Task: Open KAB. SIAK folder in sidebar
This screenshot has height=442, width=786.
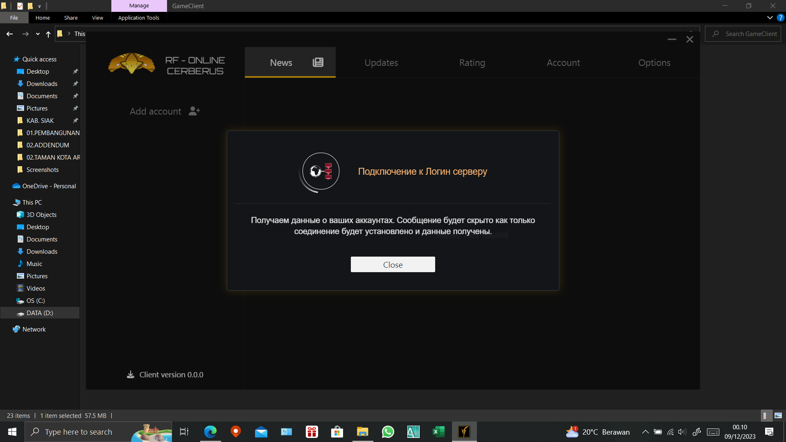Action: point(40,120)
